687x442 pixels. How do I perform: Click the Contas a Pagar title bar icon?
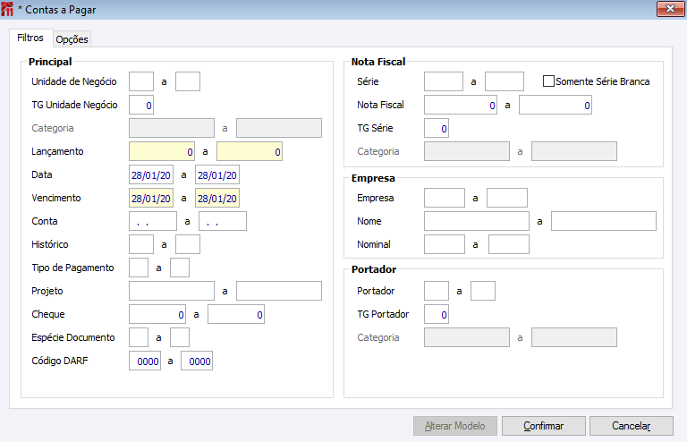8,10
